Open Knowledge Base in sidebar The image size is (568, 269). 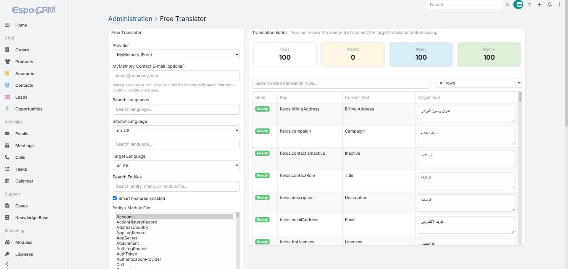point(32,218)
